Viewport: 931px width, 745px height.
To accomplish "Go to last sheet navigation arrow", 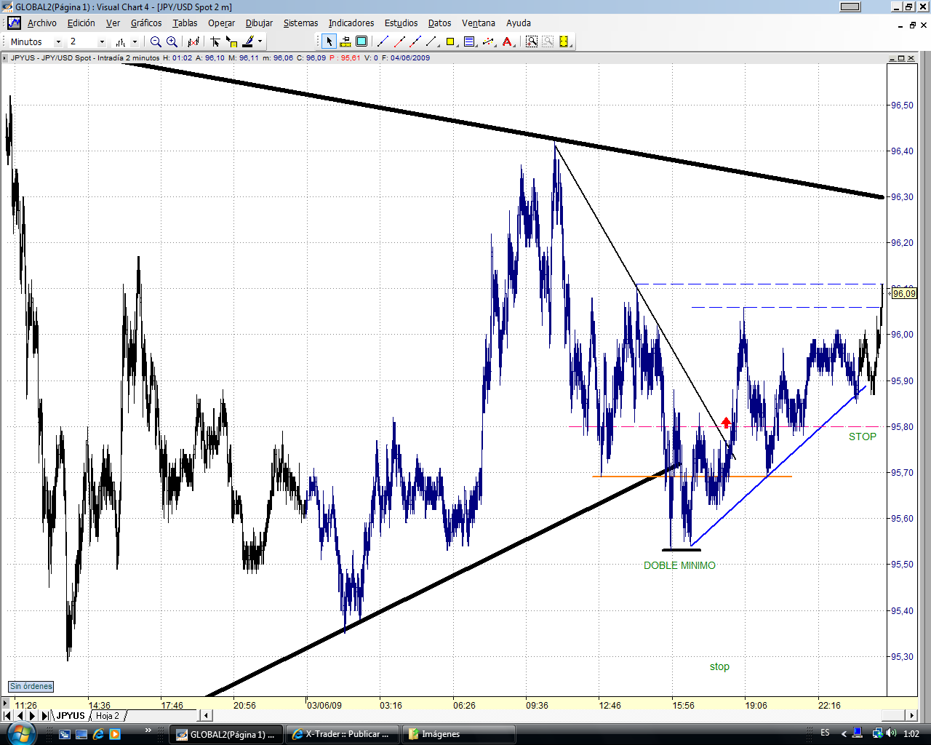I will click(44, 716).
